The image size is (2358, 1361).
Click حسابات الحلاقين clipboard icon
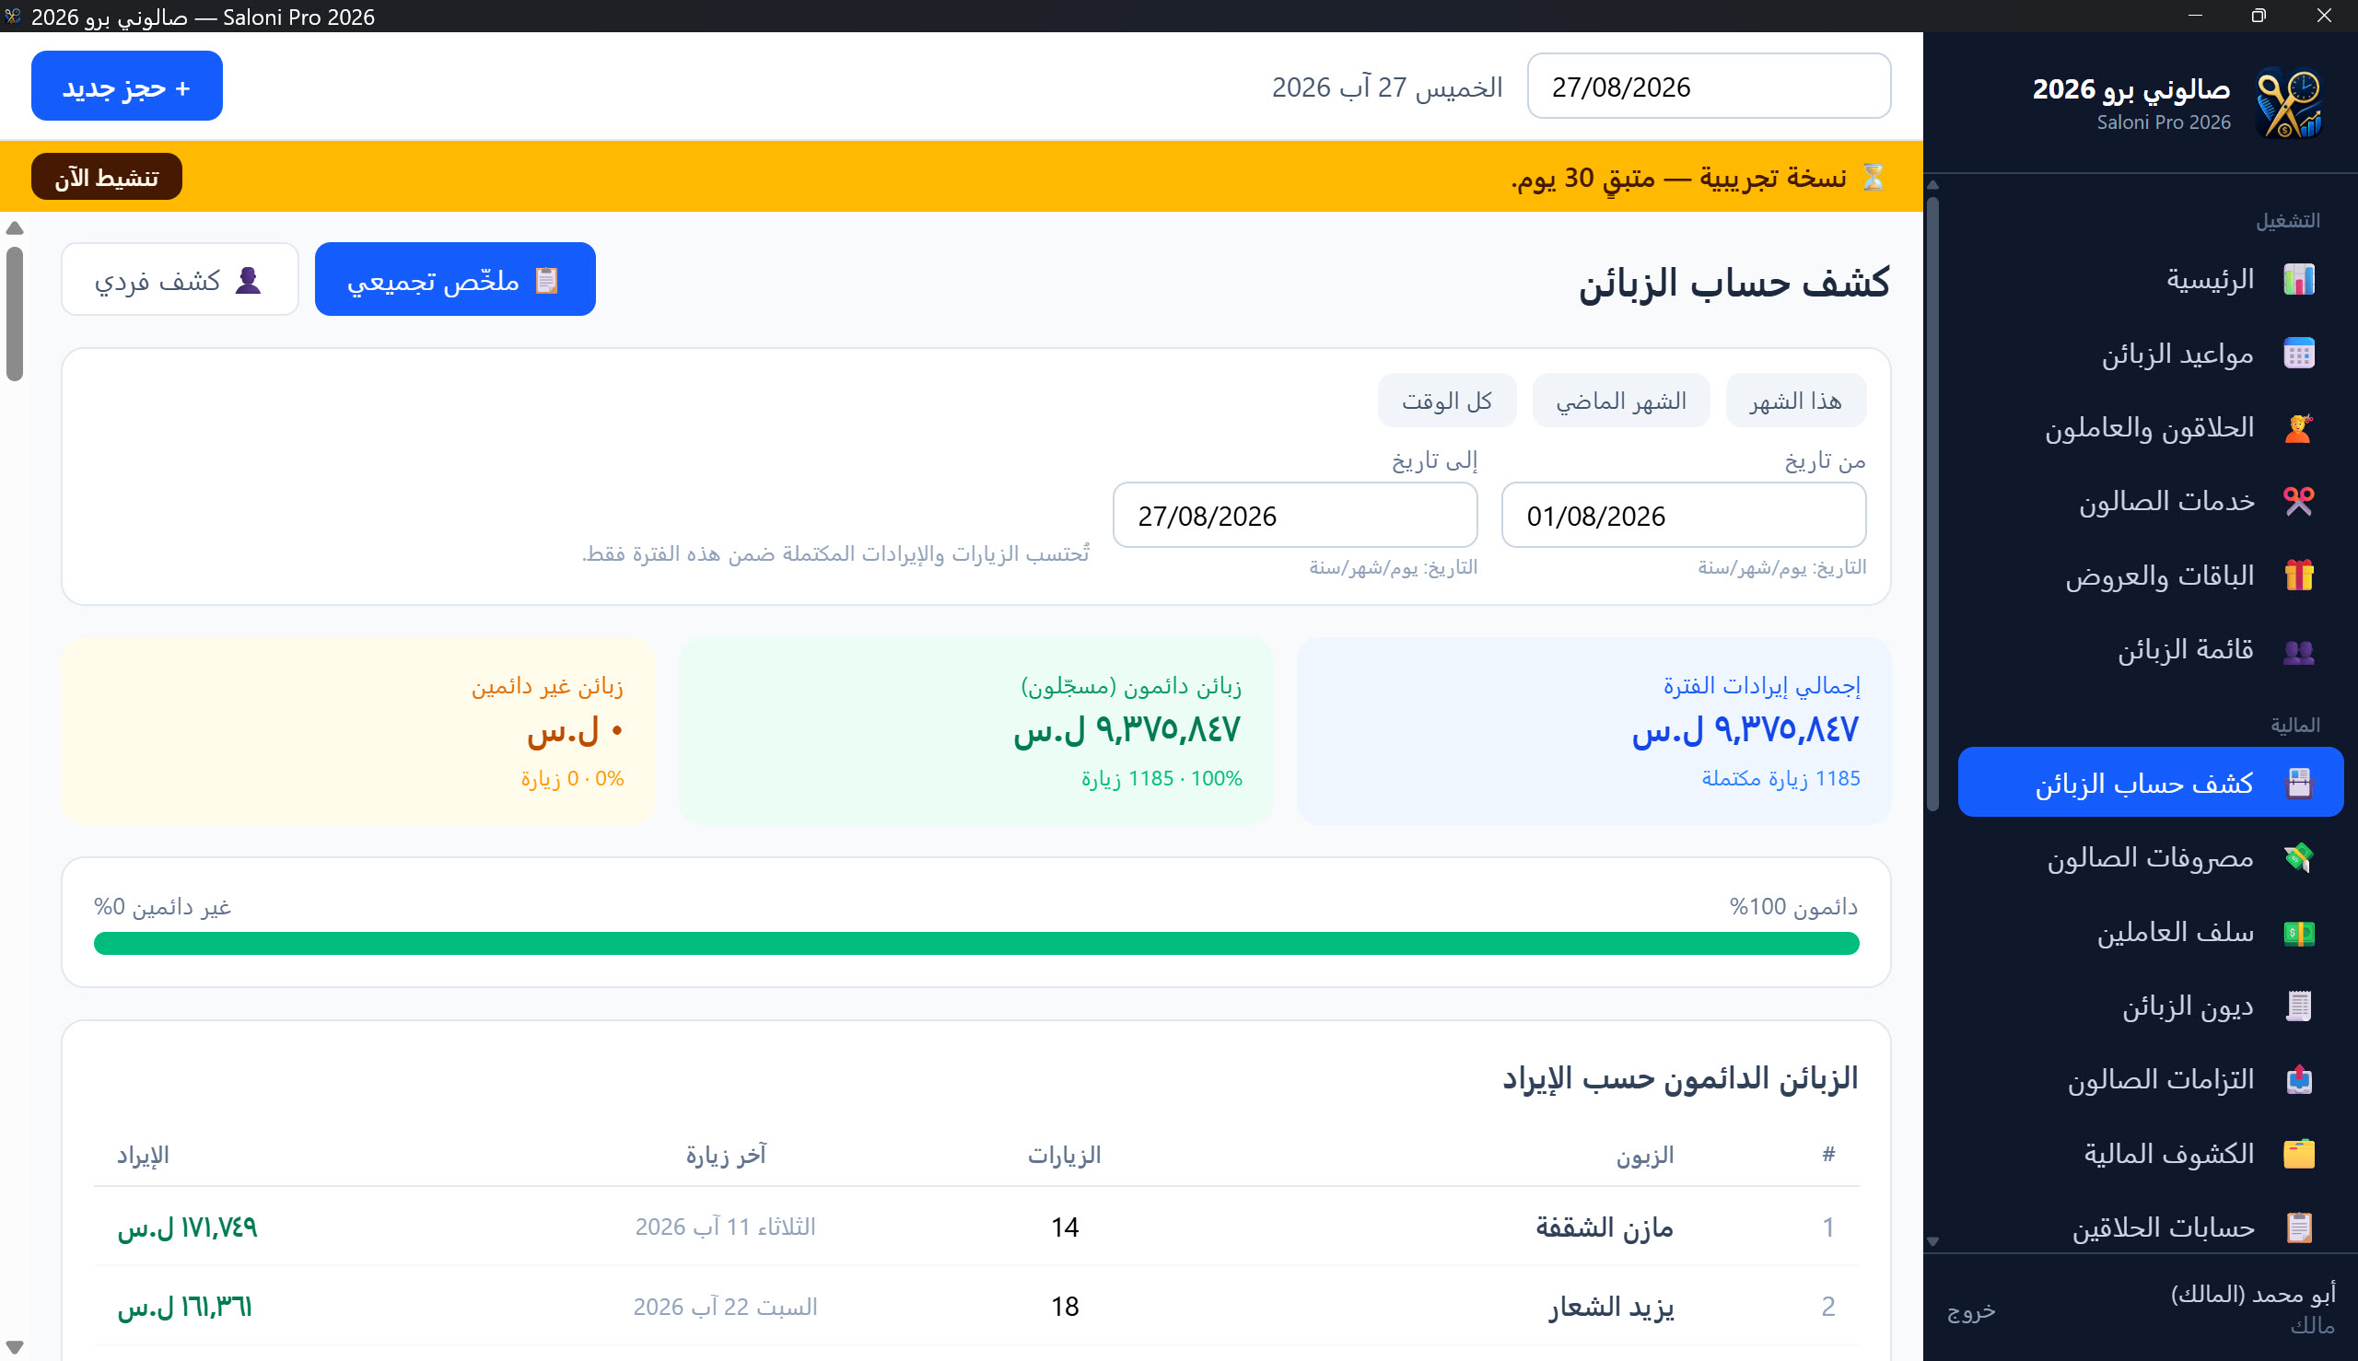[x=2298, y=1228]
